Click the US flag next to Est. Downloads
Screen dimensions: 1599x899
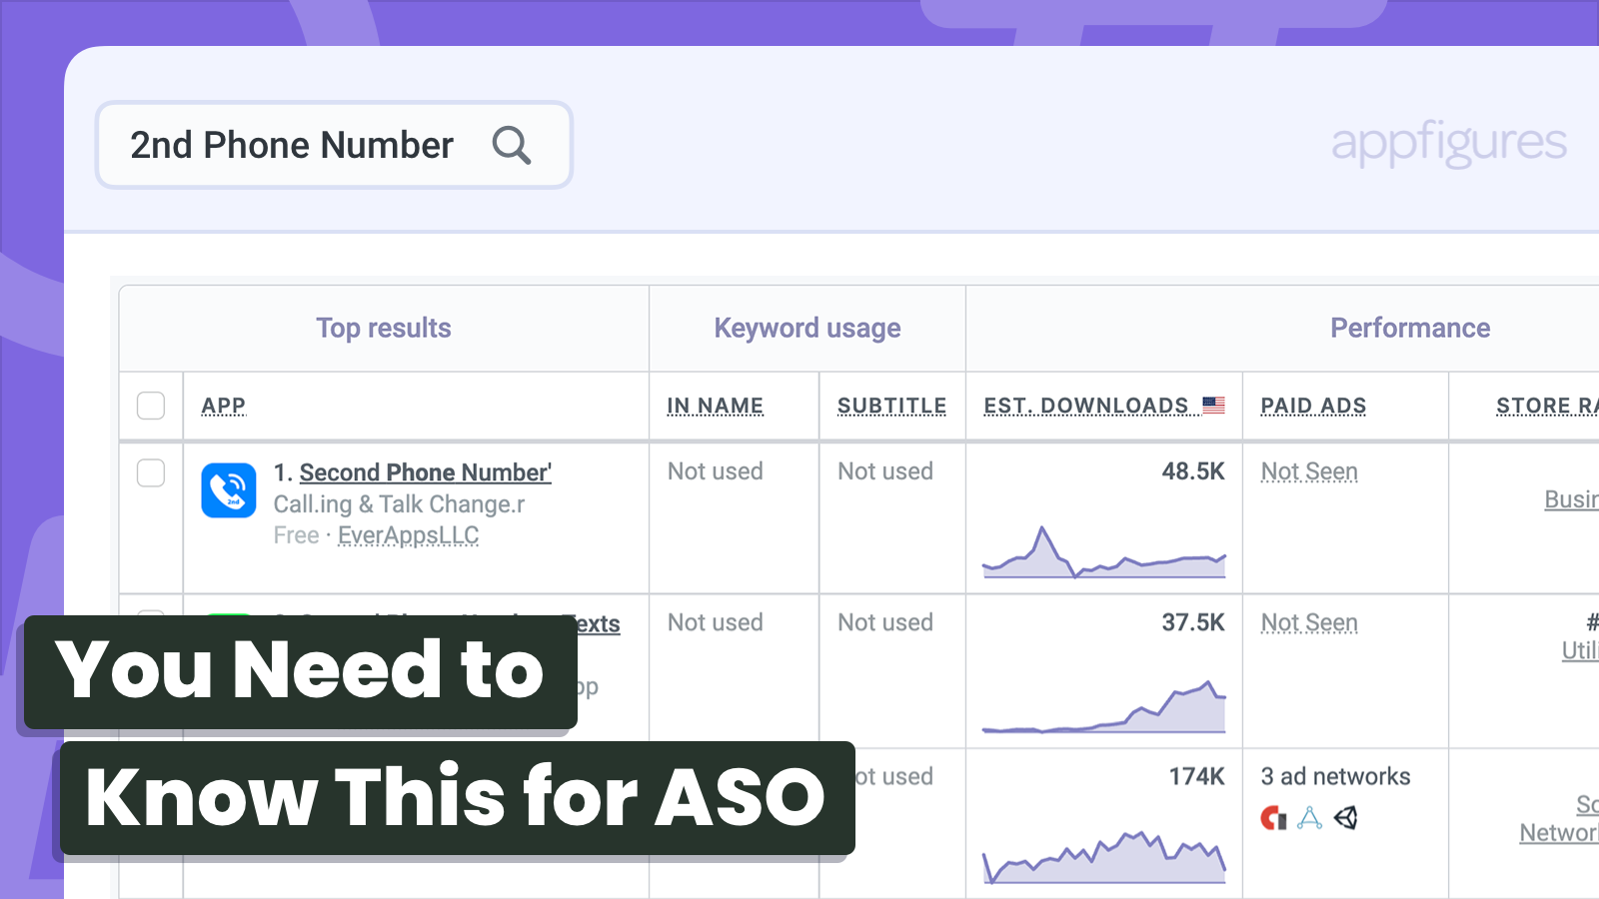coord(1215,405)
